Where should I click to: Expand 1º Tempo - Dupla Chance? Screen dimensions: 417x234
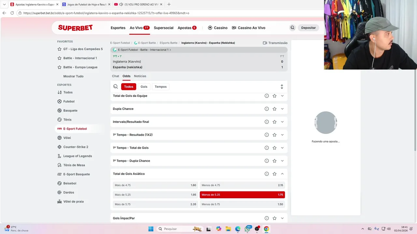(282, 161)
